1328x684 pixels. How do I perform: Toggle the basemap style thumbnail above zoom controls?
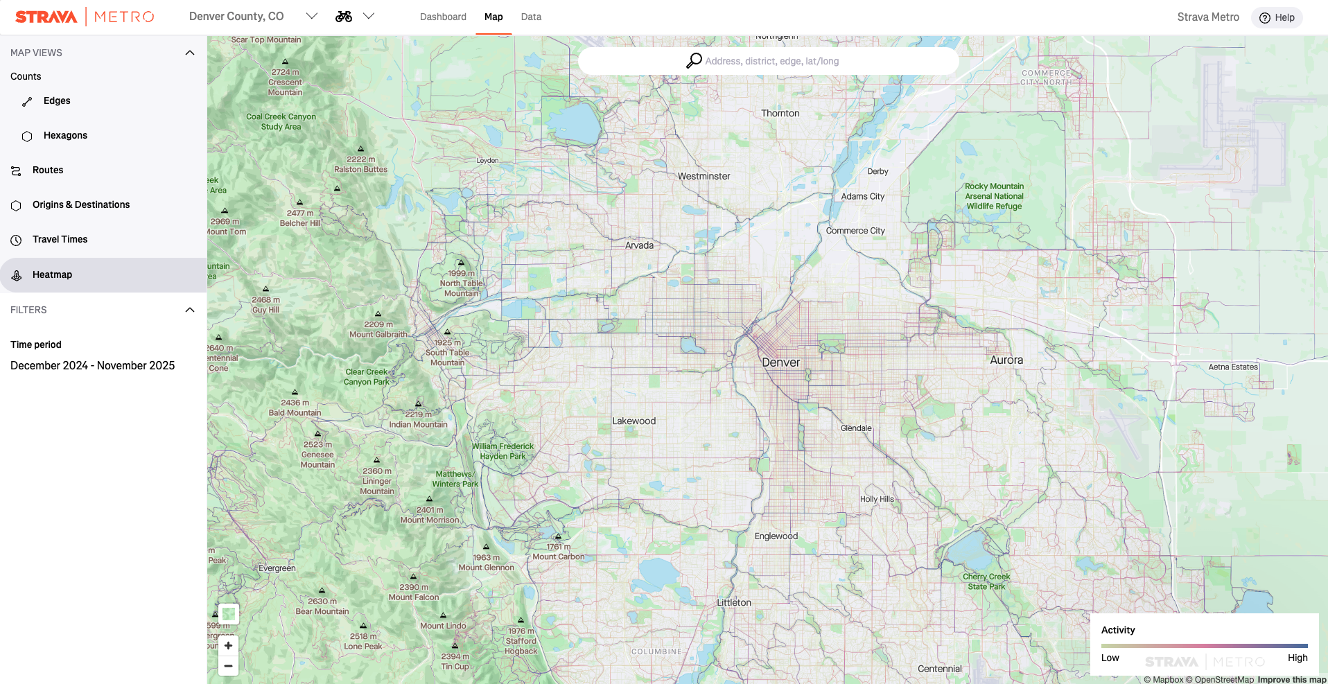[x=228, y=613]
